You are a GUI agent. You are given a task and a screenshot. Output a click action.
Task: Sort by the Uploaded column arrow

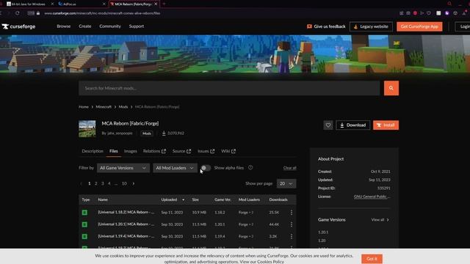tap(183, 199)
